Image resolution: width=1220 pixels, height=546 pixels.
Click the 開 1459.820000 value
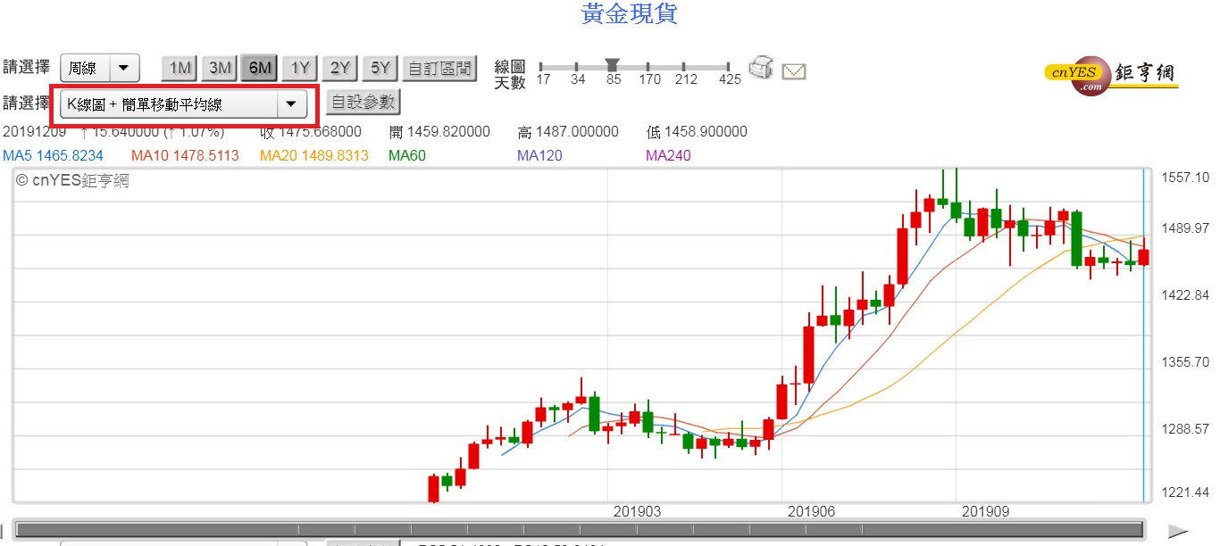click(439, 132)
